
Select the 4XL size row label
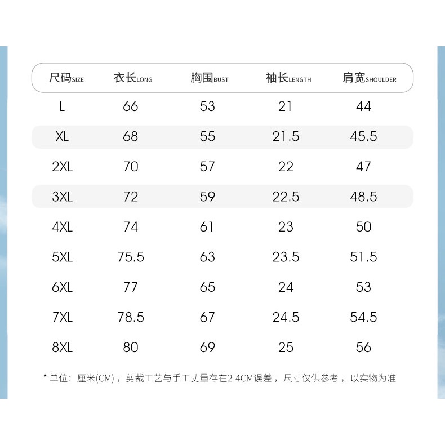62,227
